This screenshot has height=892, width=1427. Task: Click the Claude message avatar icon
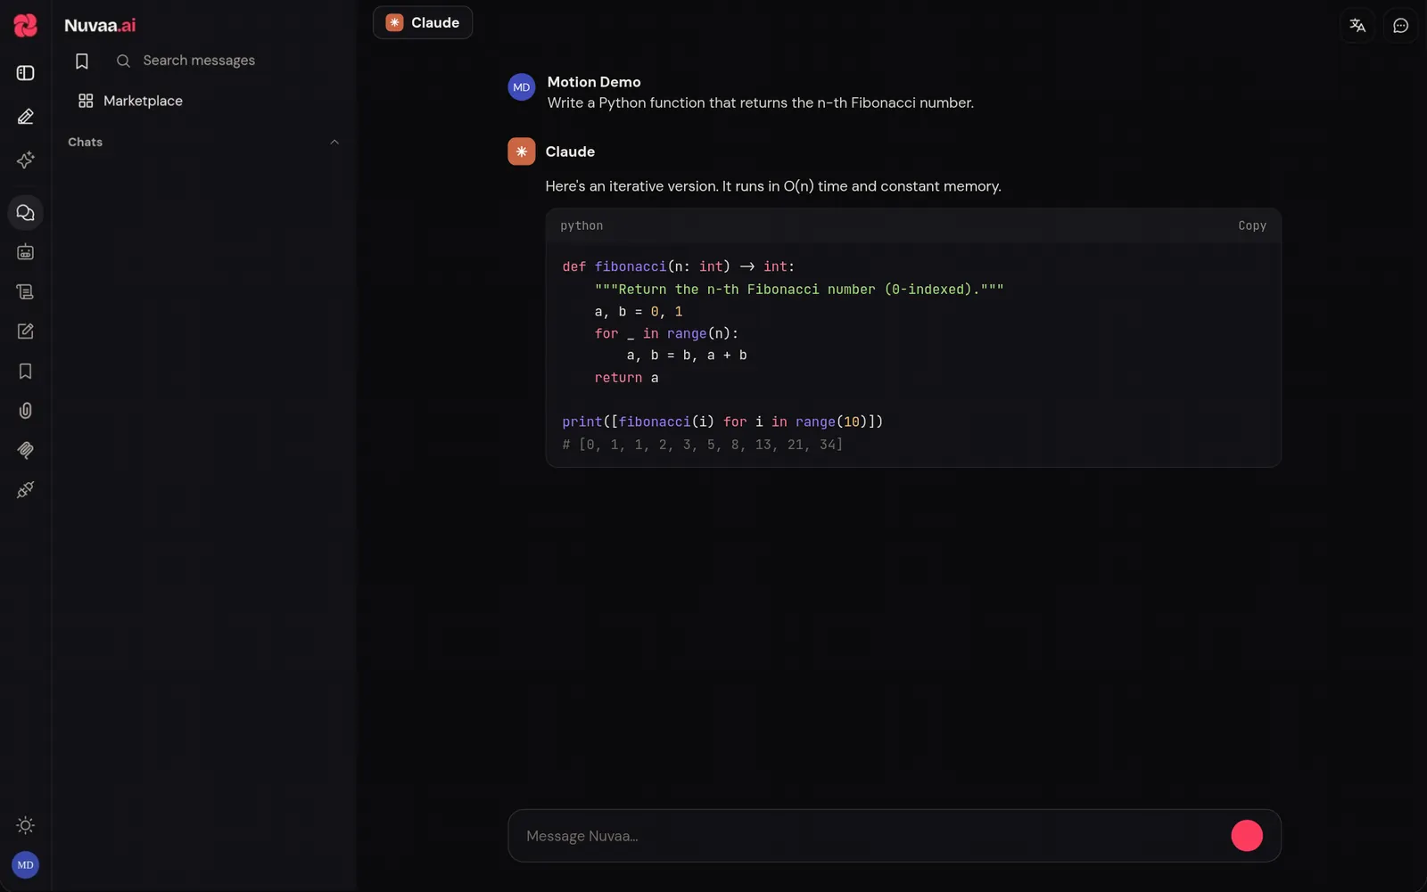pos(522,151)
